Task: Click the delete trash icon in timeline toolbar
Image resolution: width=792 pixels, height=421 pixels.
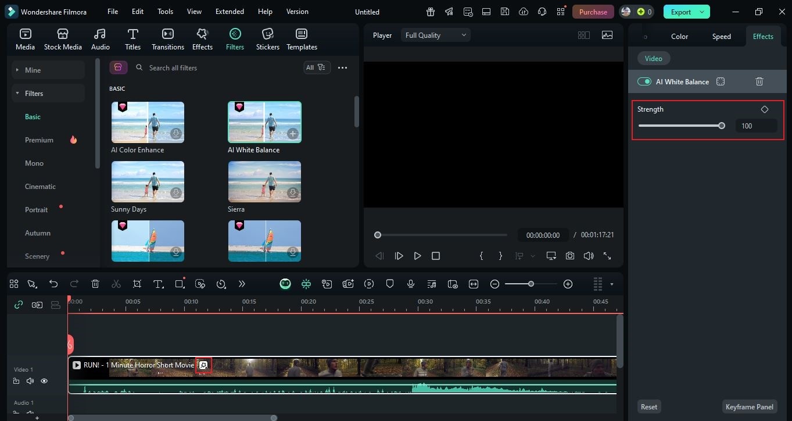Action: click(95, 284)
